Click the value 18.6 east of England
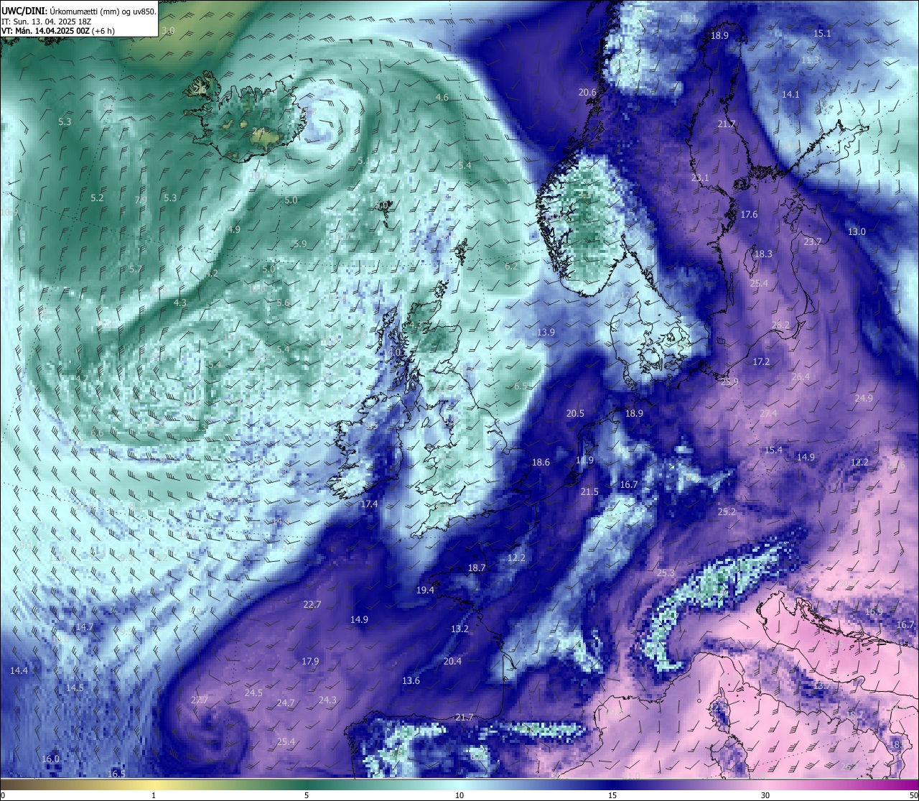 (541, 463)
